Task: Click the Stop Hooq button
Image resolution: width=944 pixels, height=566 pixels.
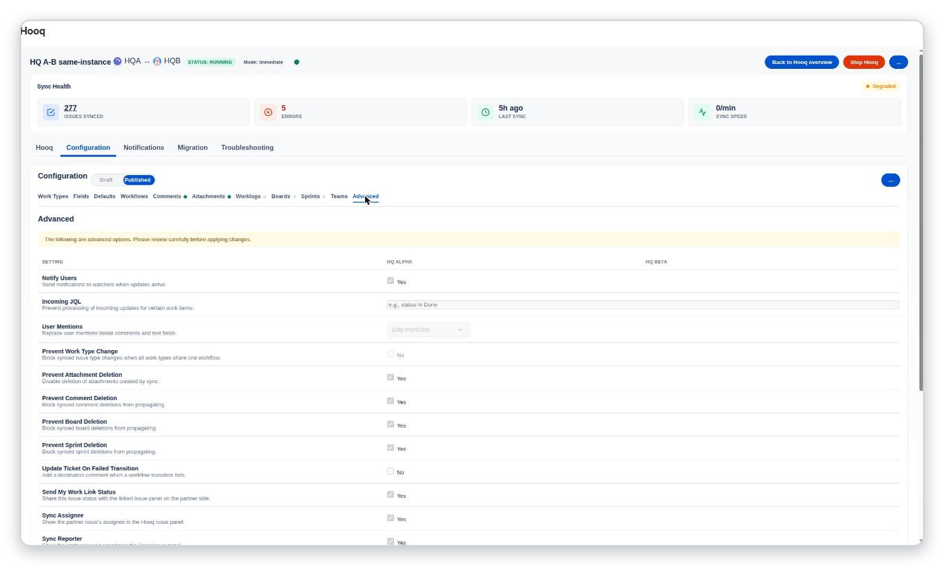Action: pos(864,62)
